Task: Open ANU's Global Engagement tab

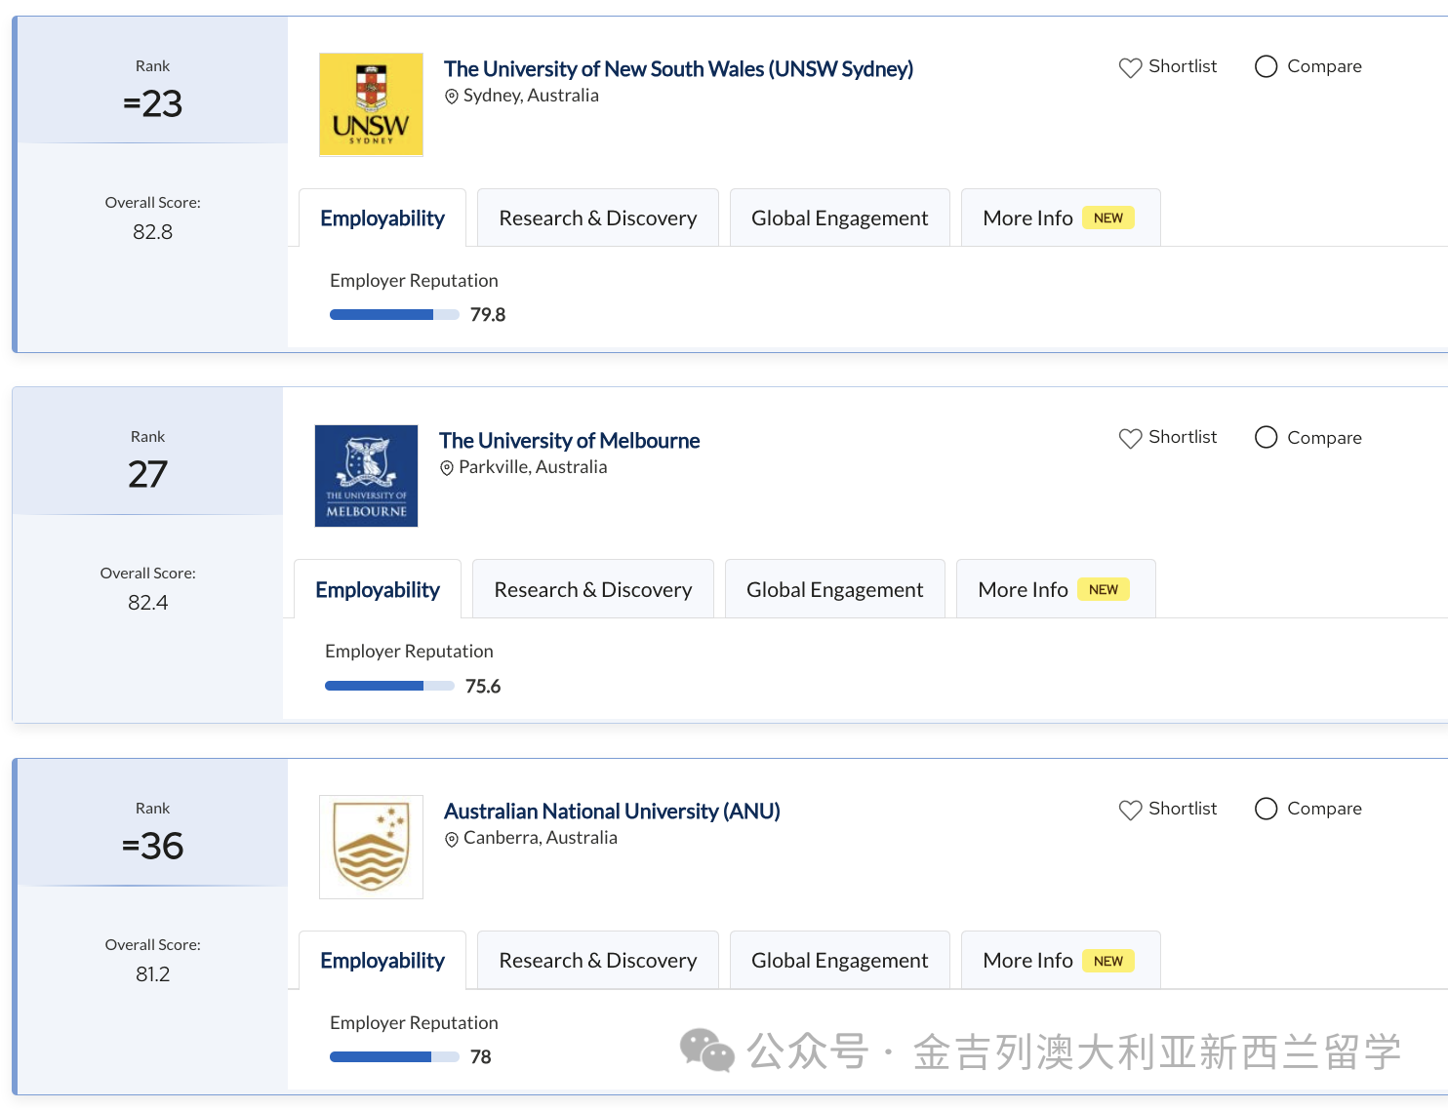Action: point(840,960)
